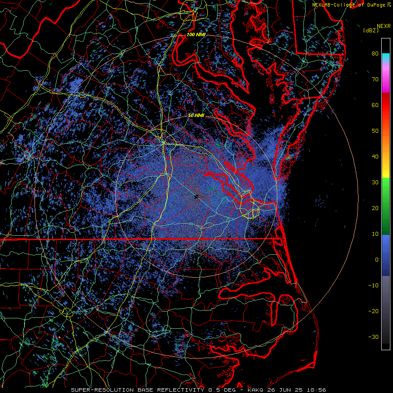Click the blue segment of the color bar
This screenshot has height=393, width=393.
tap(386, 255)
